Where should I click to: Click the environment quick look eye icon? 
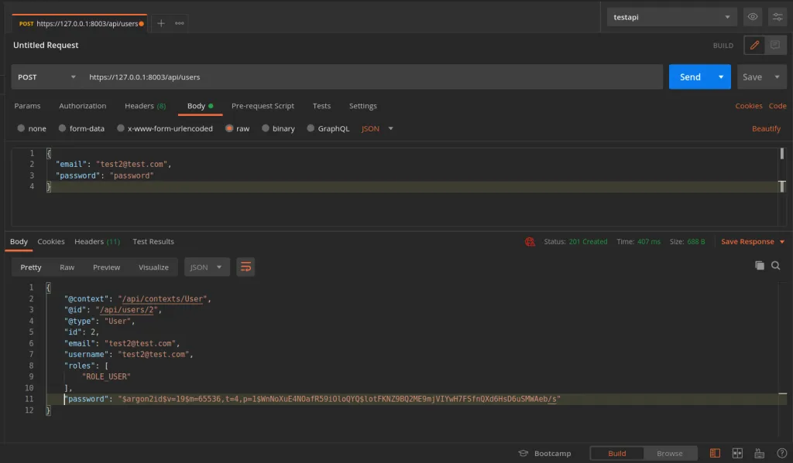point(752,17)
